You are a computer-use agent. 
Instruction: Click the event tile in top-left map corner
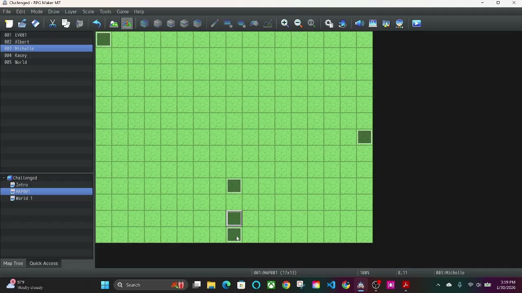[x=104, y=39]
